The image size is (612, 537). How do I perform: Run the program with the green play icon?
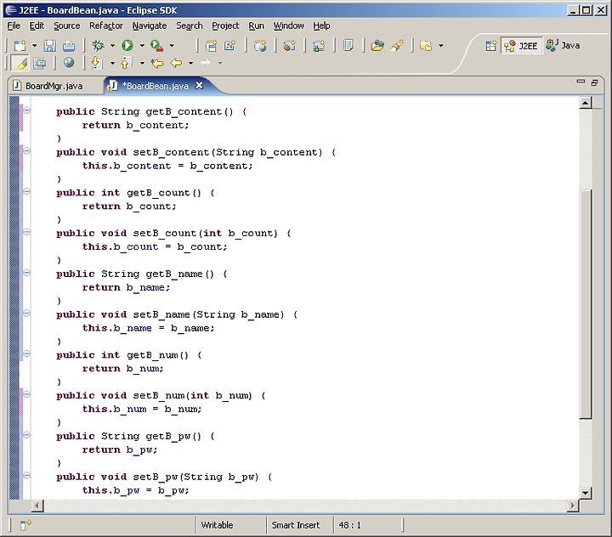tap(127, 46)
